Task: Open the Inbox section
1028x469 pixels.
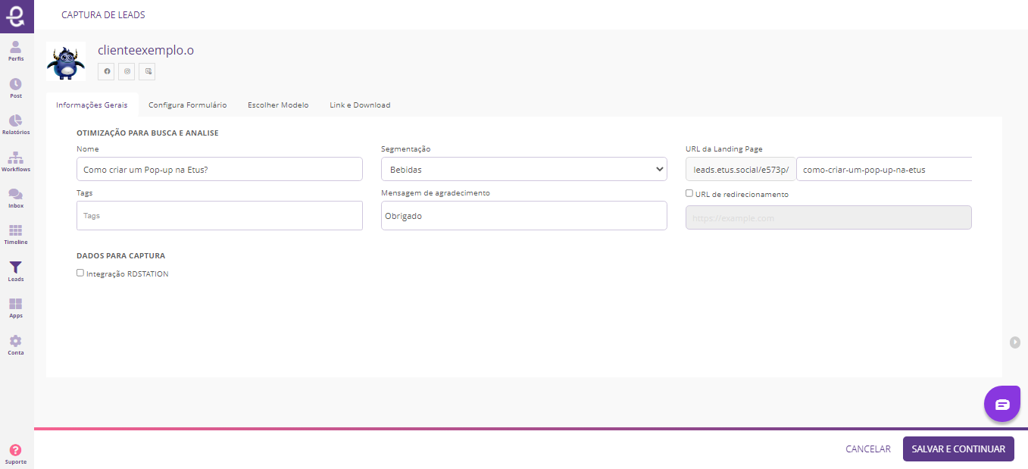Action: (x=16, y=198)
